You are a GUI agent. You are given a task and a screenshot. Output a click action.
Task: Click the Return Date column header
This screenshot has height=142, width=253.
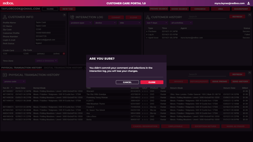(x=229, y=88)
